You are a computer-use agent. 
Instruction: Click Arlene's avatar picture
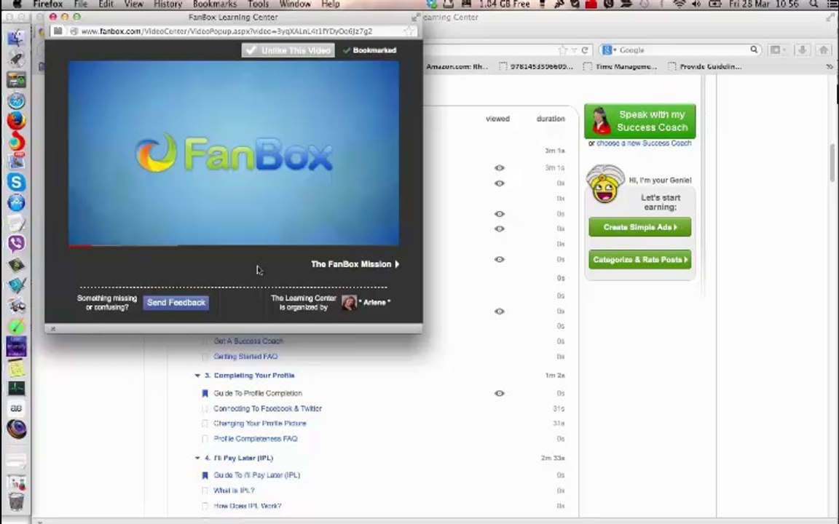click(x=349, y=303)
